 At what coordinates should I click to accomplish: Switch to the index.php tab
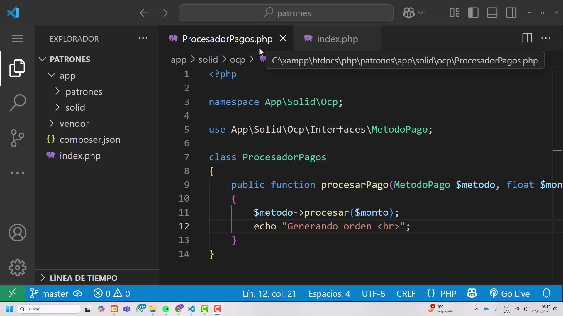point(337,39)
